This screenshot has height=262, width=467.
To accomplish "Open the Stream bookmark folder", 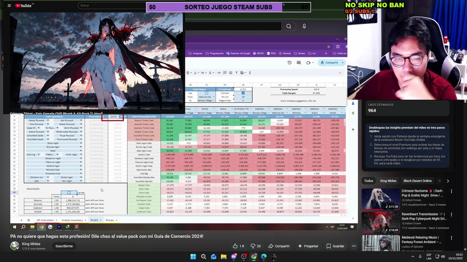I will (x=300, y=53).
